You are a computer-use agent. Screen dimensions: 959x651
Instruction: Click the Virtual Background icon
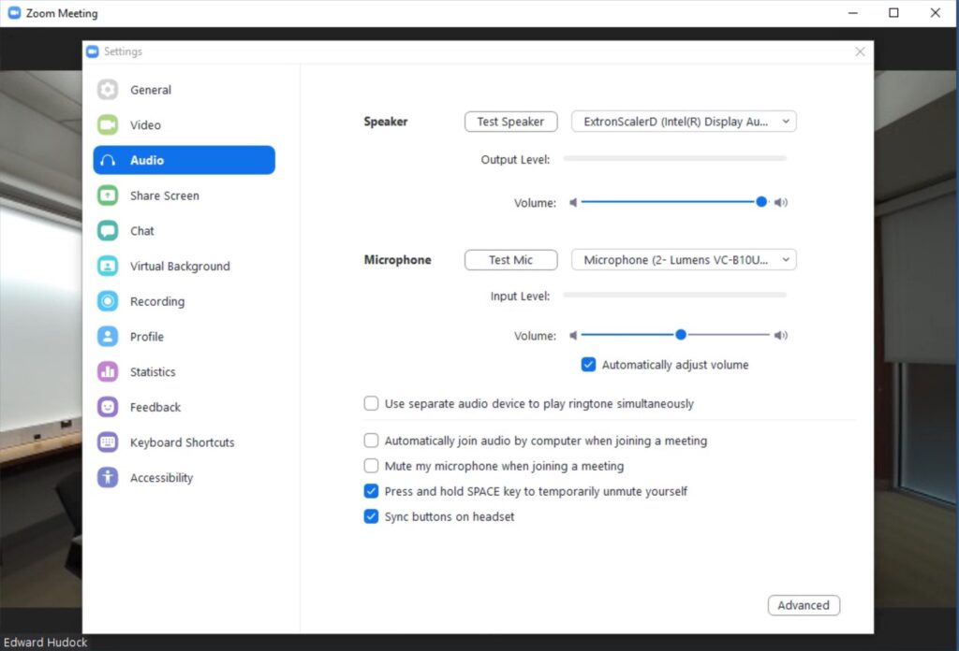pos(108,267)
